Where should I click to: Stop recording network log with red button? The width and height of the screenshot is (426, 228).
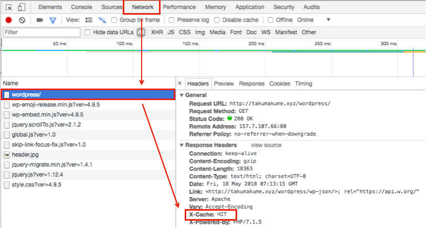coord(8,20)
